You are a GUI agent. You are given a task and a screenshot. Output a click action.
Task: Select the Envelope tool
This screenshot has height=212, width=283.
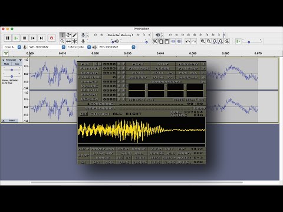pyautogui.click(x=68, y=35)
